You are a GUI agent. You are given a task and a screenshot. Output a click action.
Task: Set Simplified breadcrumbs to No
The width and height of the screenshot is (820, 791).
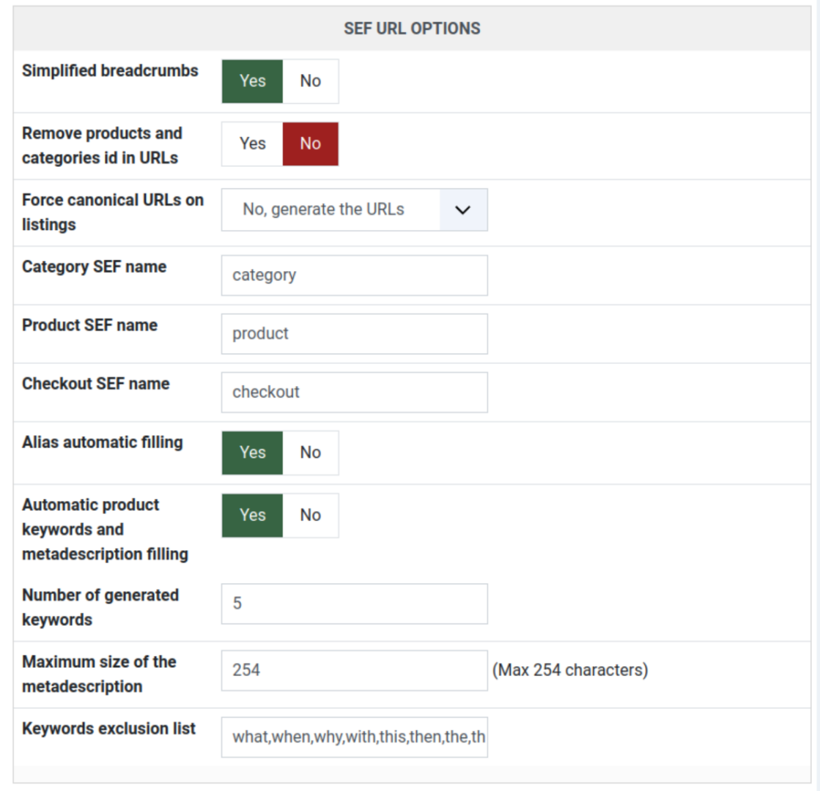pyautogui.click(x=310, y=81)
